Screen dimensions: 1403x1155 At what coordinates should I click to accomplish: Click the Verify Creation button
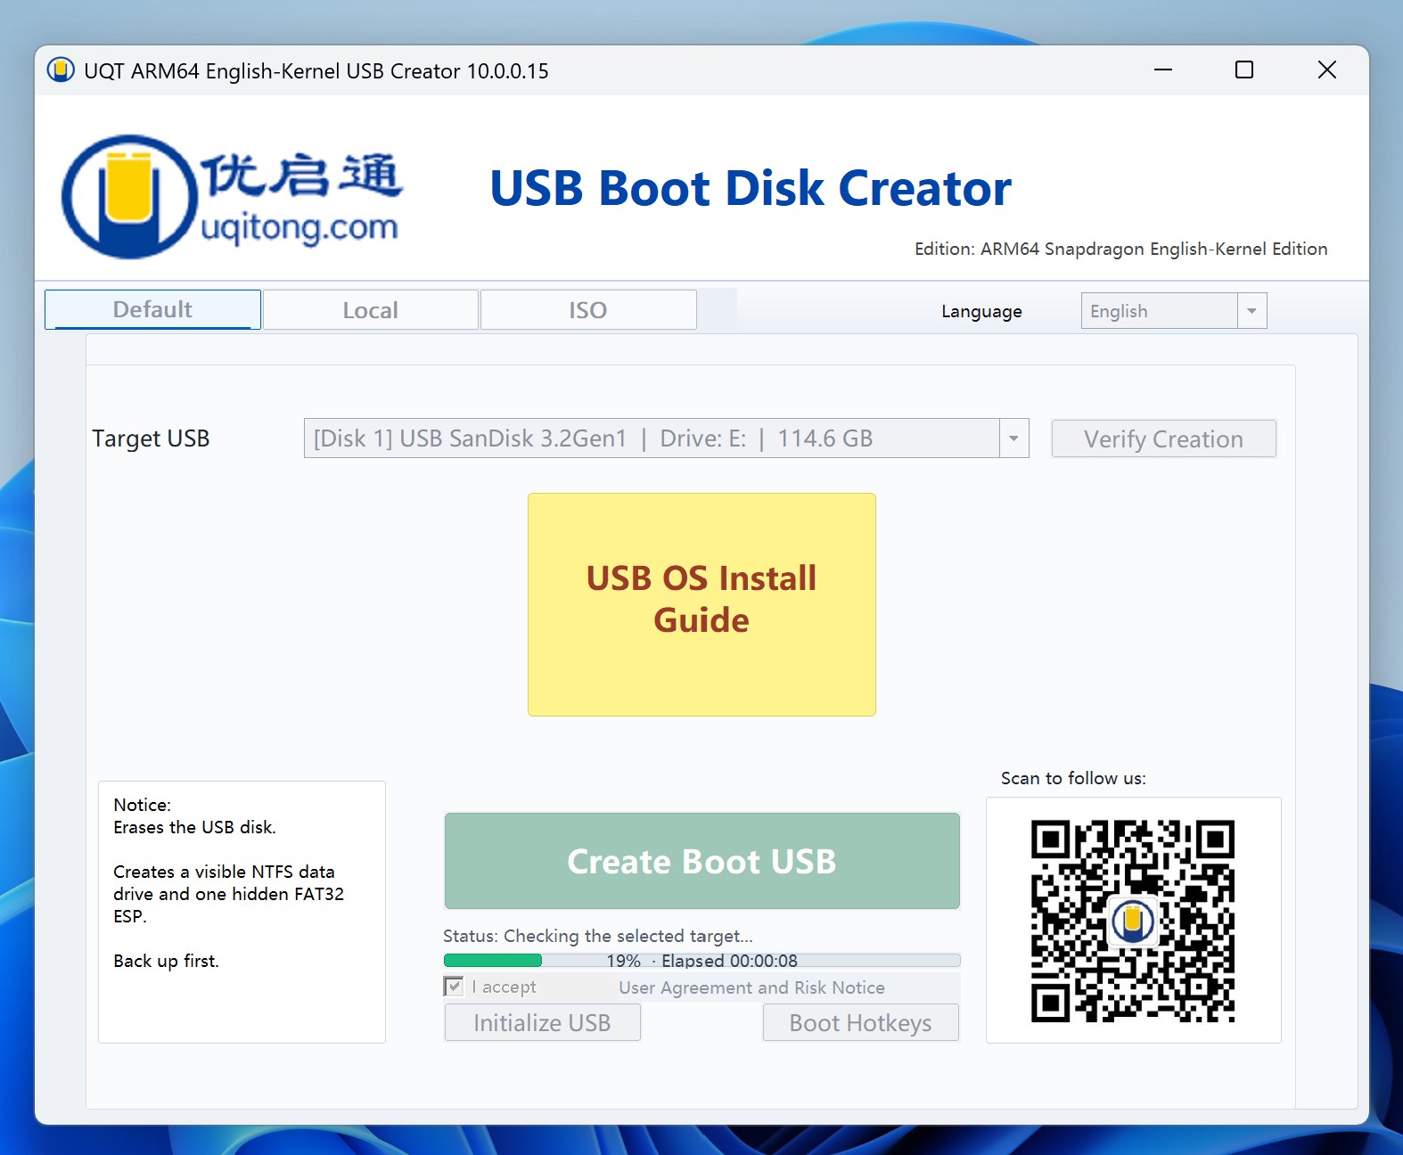click(1163, 438)
